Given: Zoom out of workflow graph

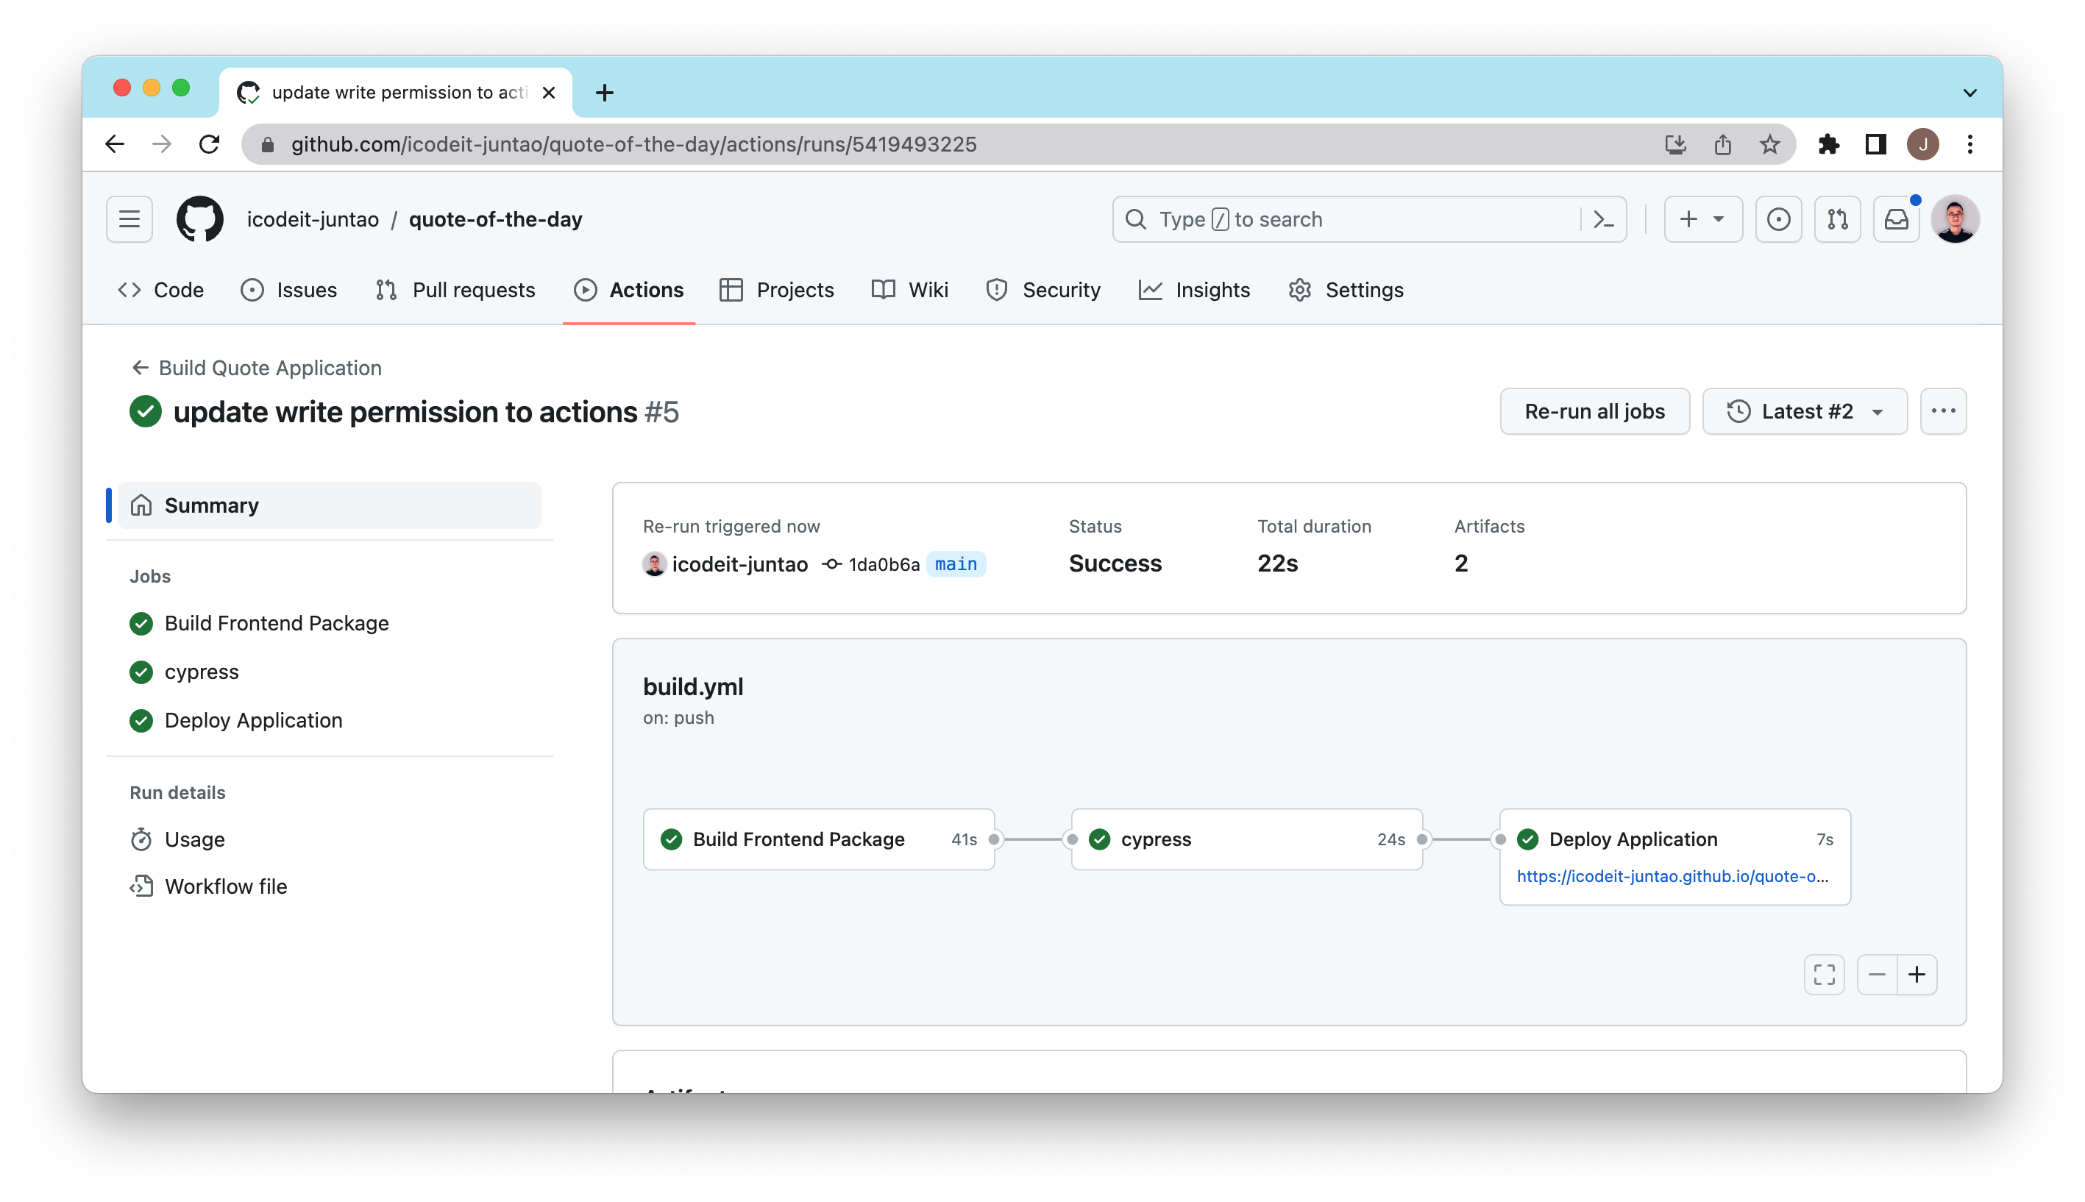Looking at the screenshot, I should pyautogui.click(x=1876, y=975).
